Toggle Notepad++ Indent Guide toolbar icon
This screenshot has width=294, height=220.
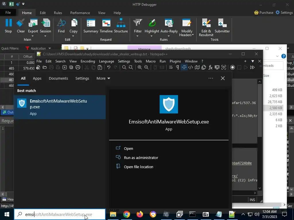tap(184, 67)
